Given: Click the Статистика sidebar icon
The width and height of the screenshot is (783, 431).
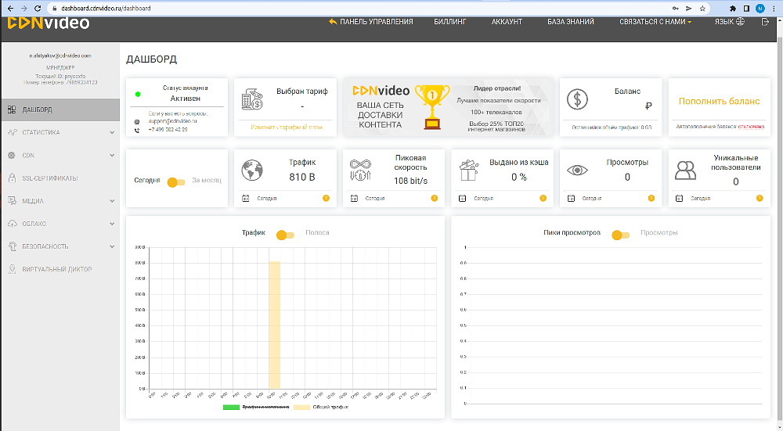Looking at the screenshot, I should click(13, 133).
